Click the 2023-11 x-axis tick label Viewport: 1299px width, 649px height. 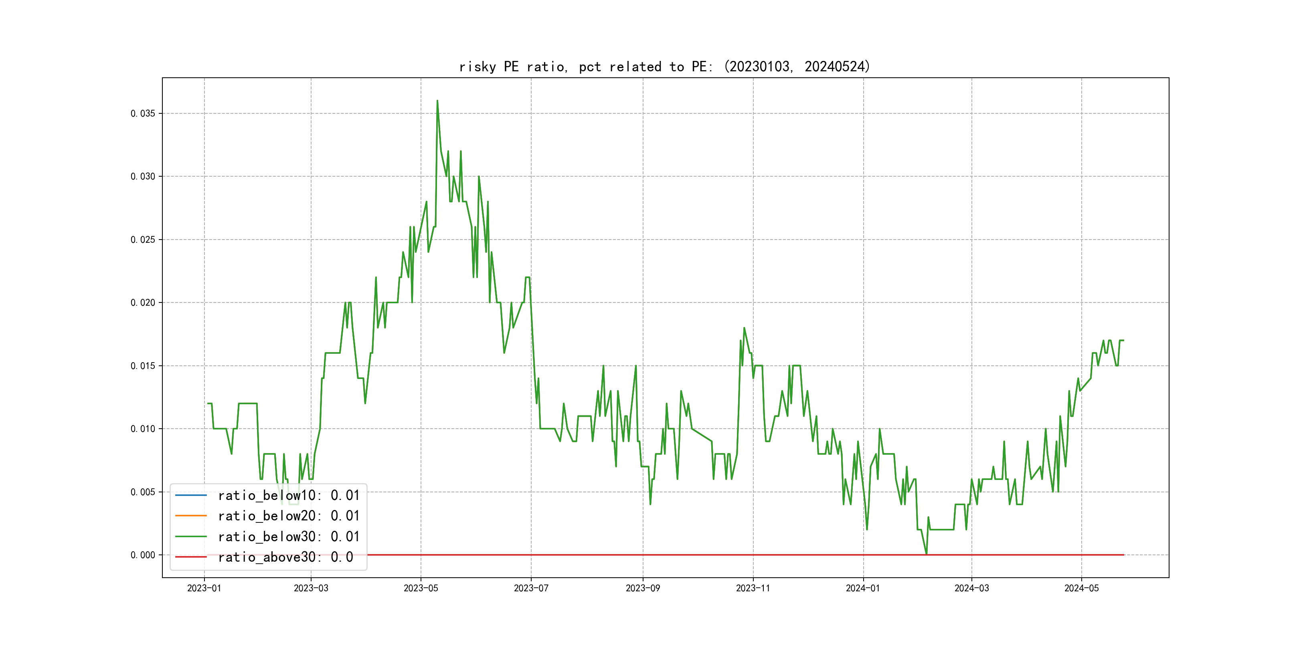(x=753, y=589)
